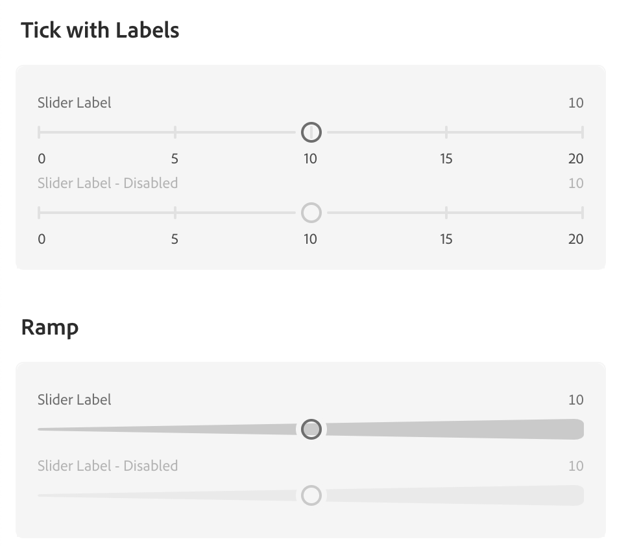Click tick label "20" under the disabled tick slider
The height and width of the screenshot is (546, 628).
(x=575, y=239)
